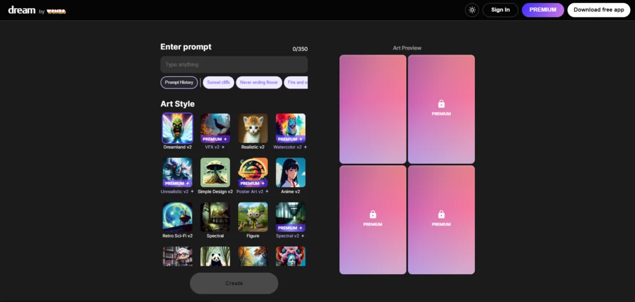Click the lock icon on bottom-left preview
Image resolution: width=635 pixels, height=302 pixels.
click(x=373, y=214)
